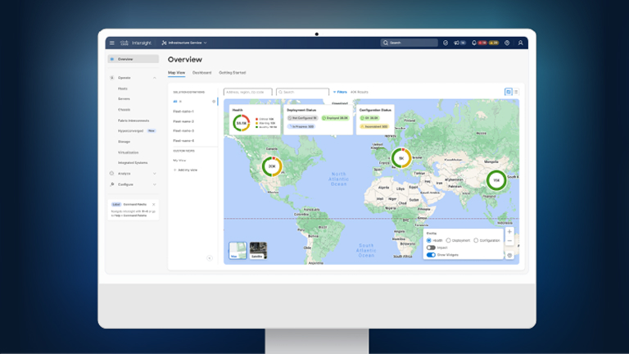Open the Infrastructure Service dropdown

pyautogui.click(x=184, y=43)
